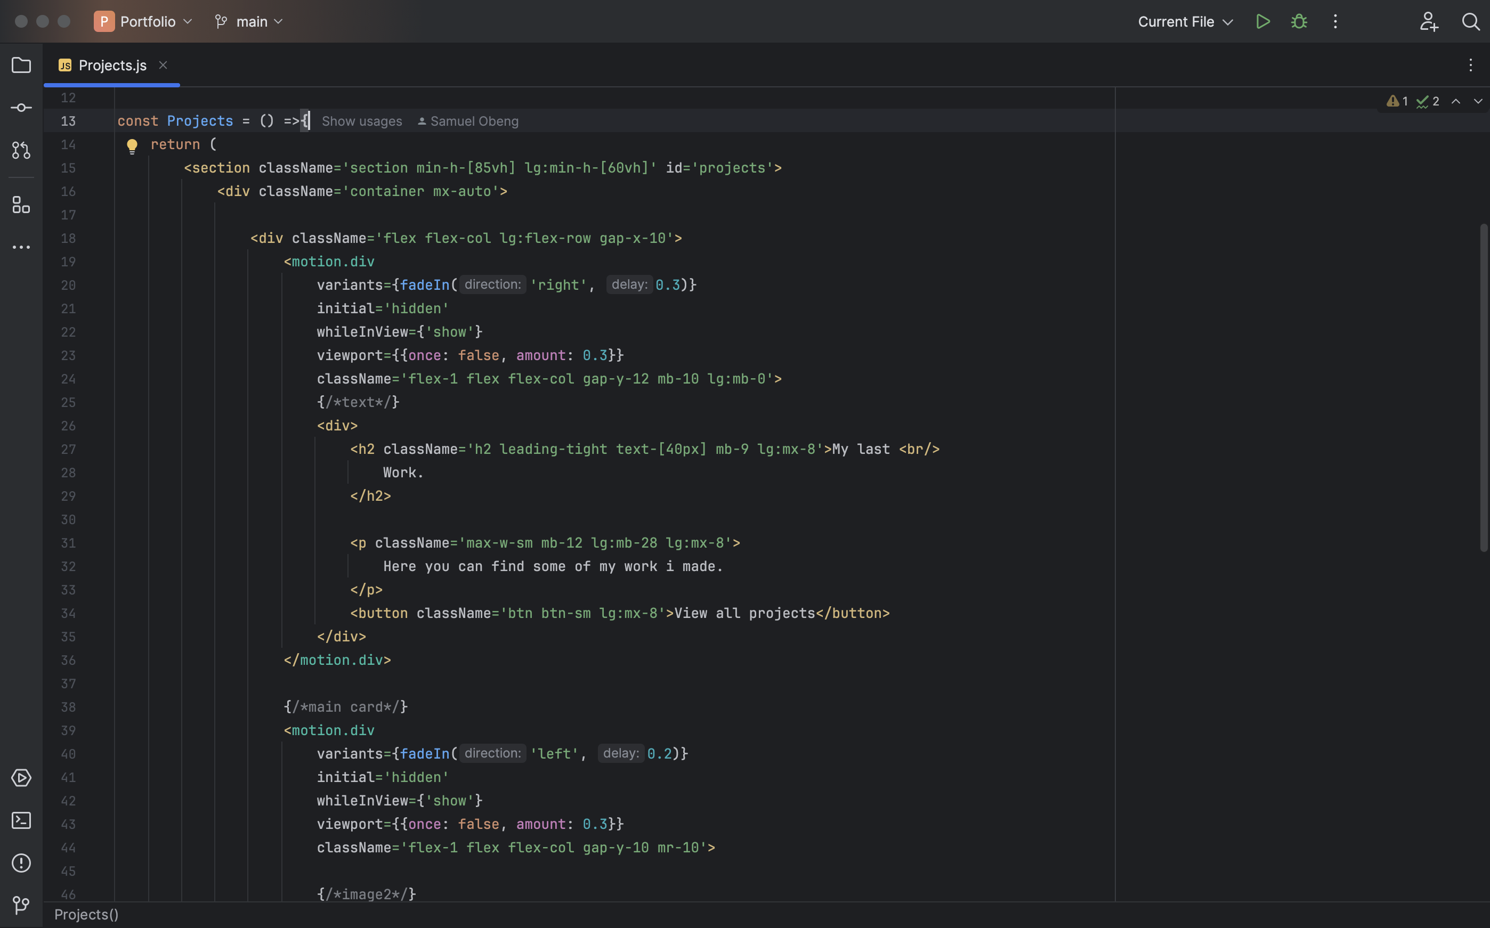Click the 'direction:' hint on line 20
1490x928 pixels.
click(492, 284)
